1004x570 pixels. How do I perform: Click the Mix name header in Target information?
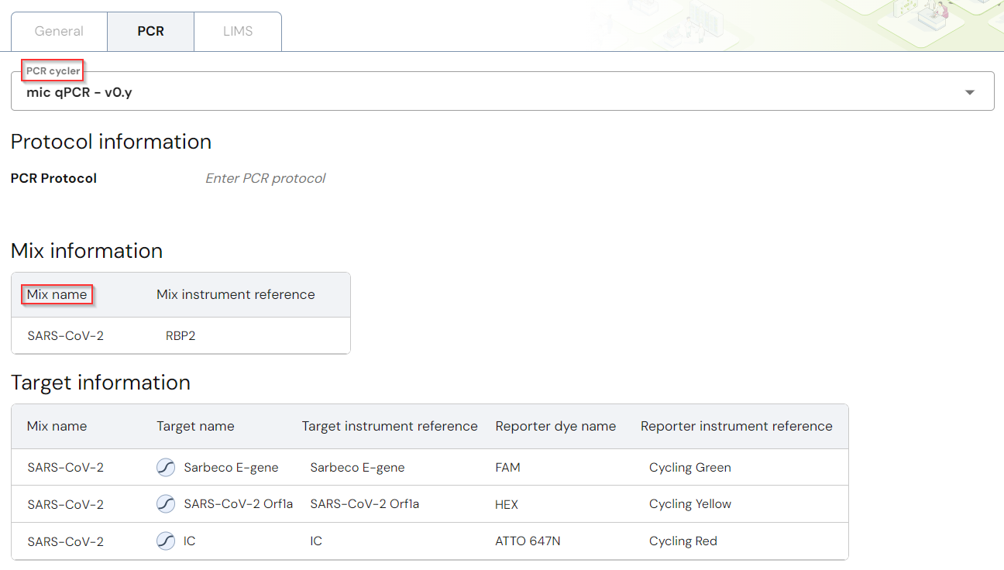pyautogui.click(x=57, y=426)
